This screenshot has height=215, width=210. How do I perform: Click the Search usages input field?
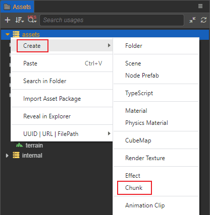(x=112, y=20)
